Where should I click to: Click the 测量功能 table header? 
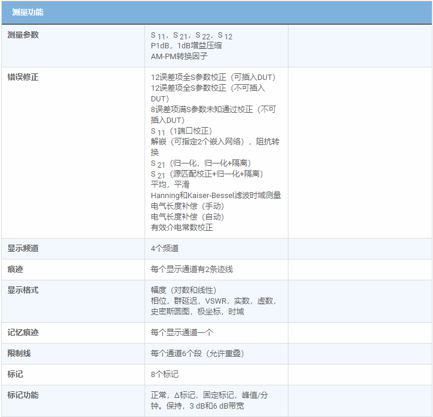[x=27, y=12]
